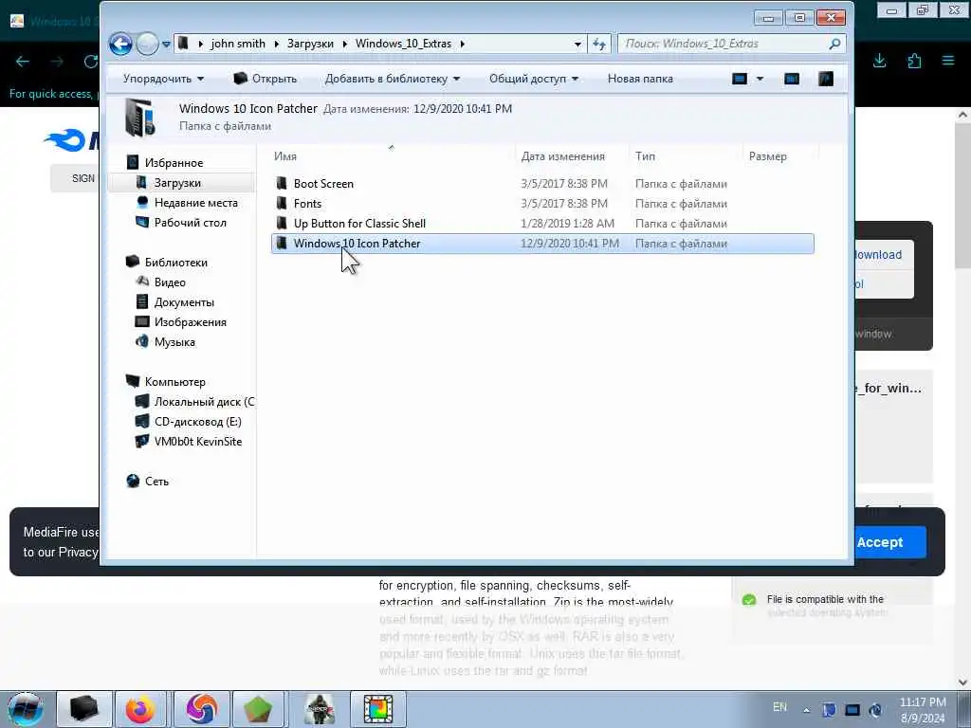Refresh the Windows_10_Extras folder view
Screen dimensions: 971x728
click(x=599, y=44)
